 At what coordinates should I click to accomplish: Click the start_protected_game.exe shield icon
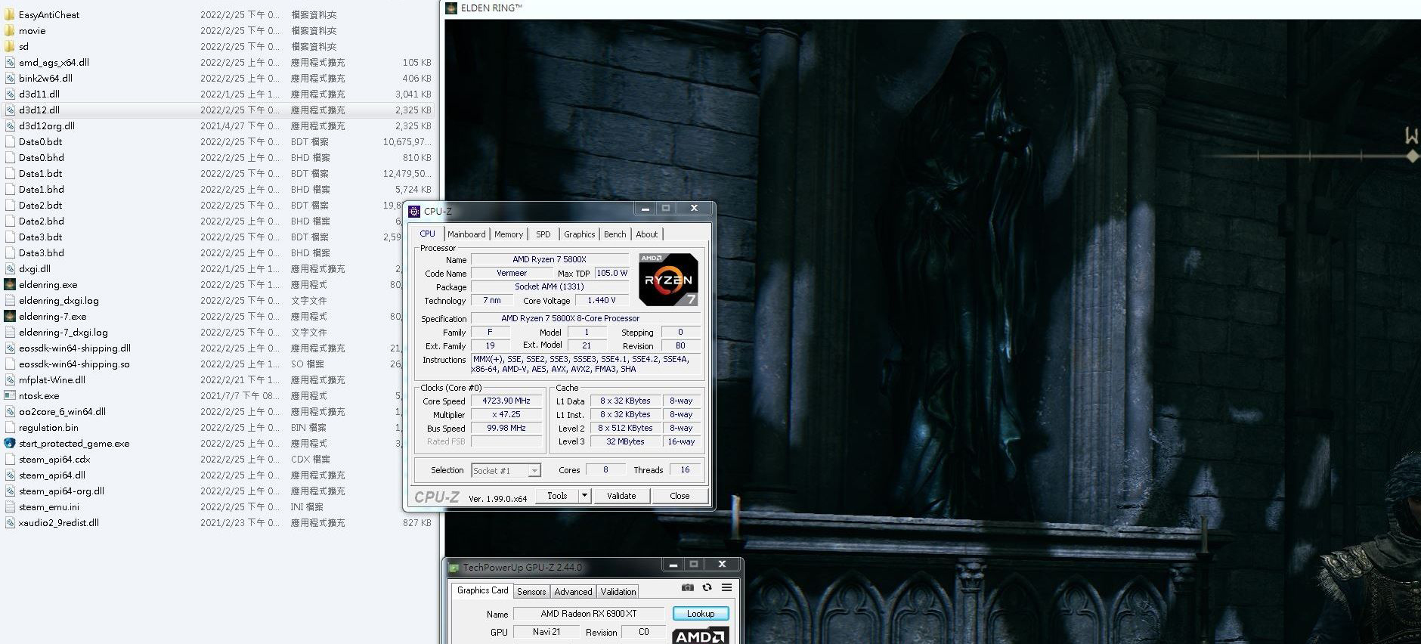point(10,444)
